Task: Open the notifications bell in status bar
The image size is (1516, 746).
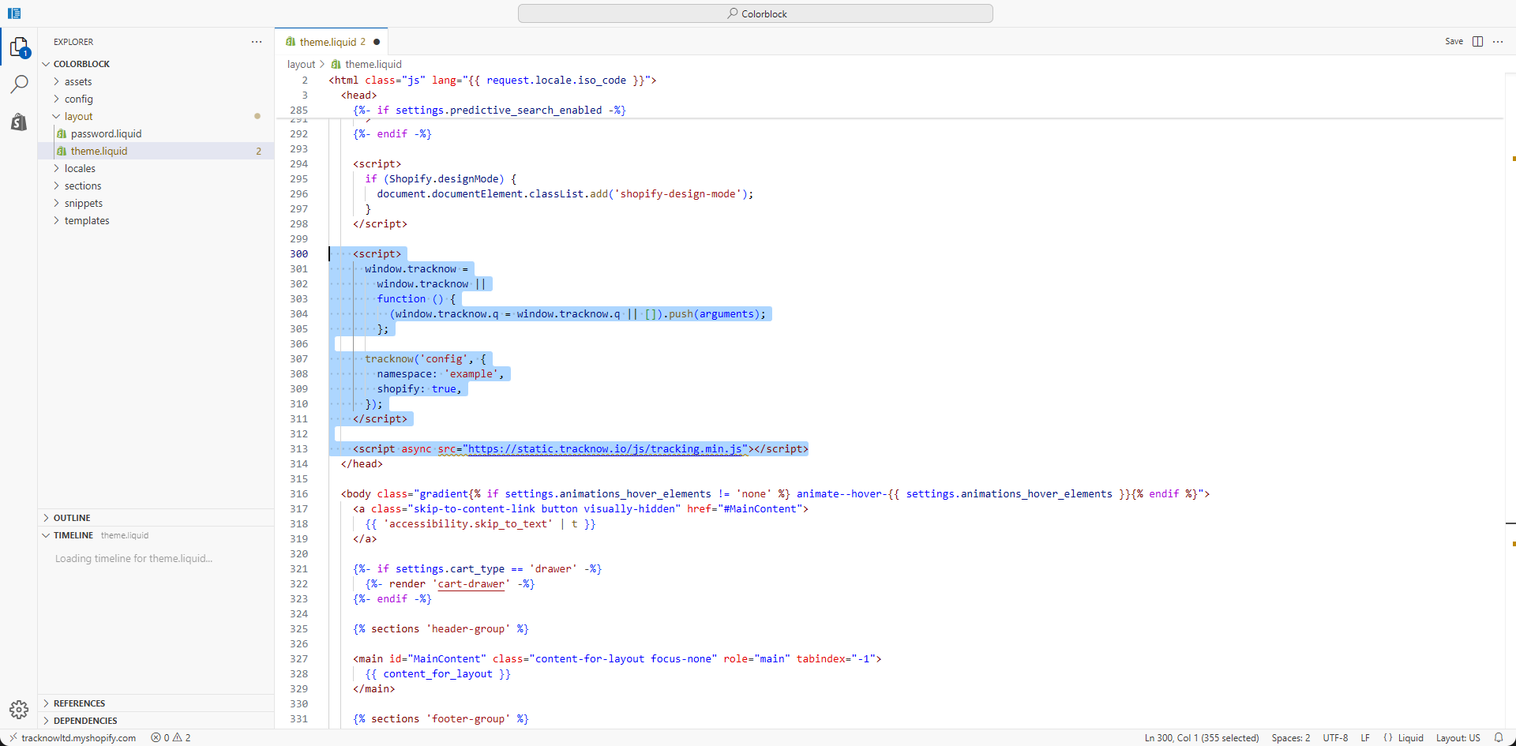Action: pos(1498,737)
